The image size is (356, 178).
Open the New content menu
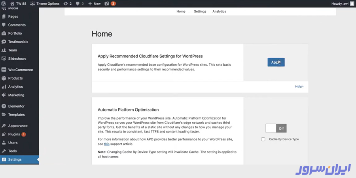pos(95,4)
